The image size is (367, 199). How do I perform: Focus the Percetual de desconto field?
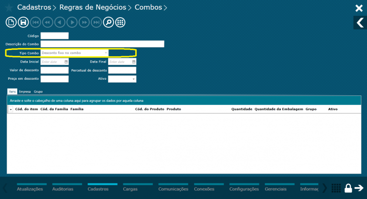[122, 70]
